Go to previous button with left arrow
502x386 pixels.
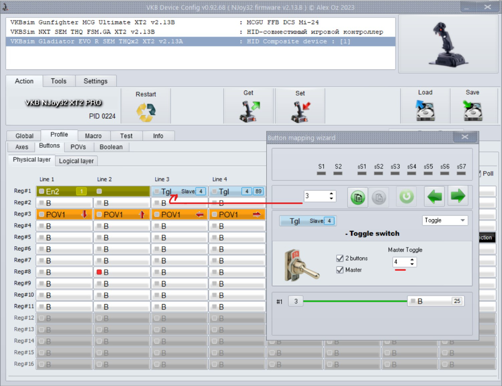point(434,196)
